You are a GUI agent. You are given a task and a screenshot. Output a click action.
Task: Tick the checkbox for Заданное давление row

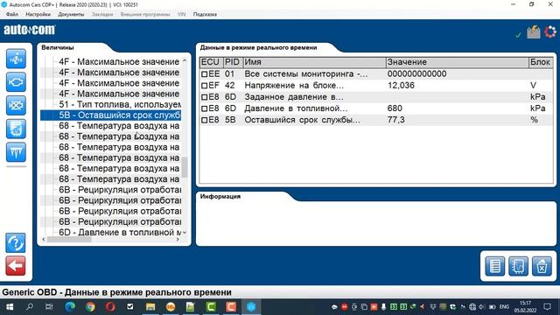(204, 97)
